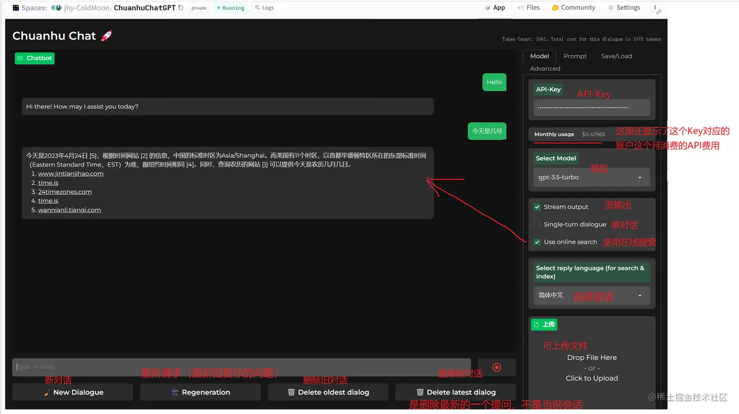739x414 pixels.
Task: Click the Running status badge
Action: tap(230, 8)
